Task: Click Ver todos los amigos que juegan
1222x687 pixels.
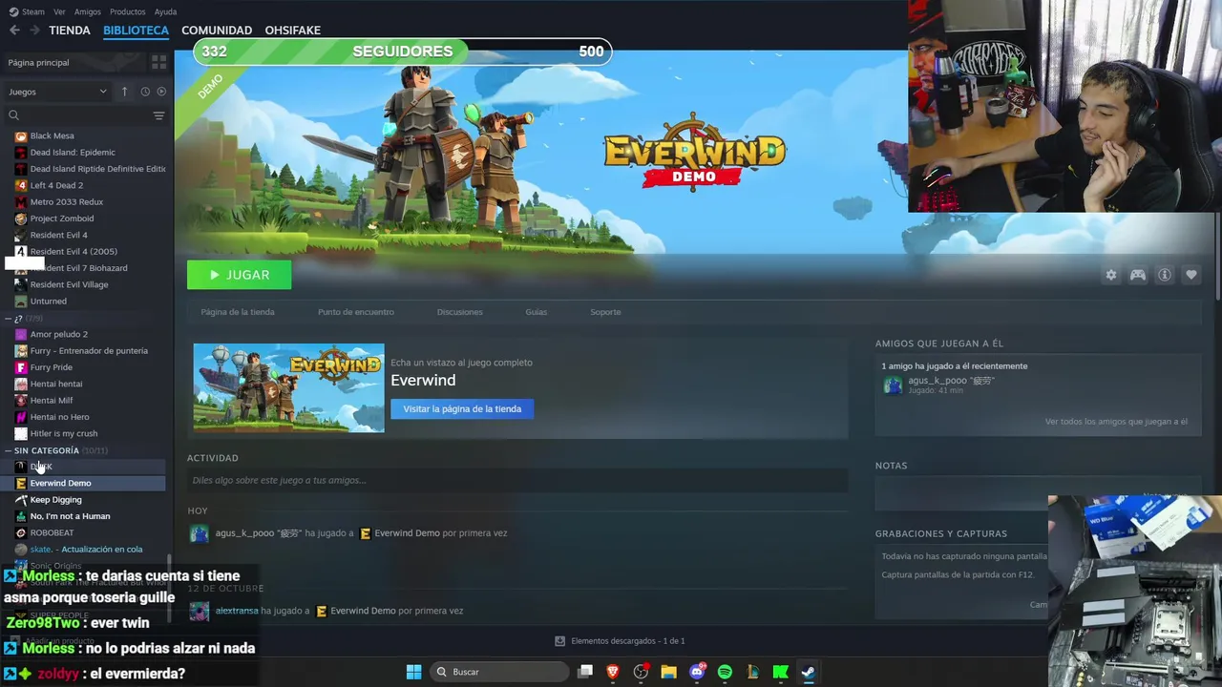Action: pos(1116,422)
